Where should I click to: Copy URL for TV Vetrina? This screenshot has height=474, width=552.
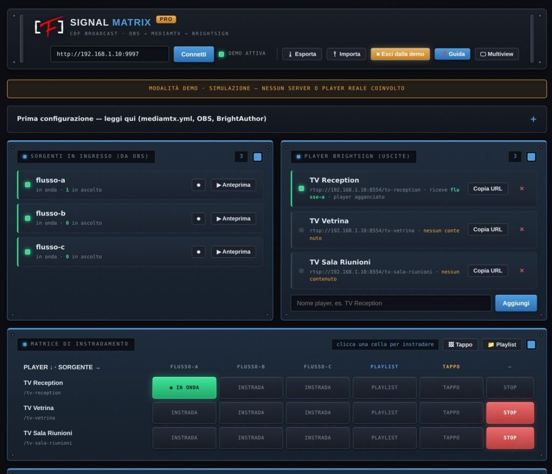[x=487, y=229]
